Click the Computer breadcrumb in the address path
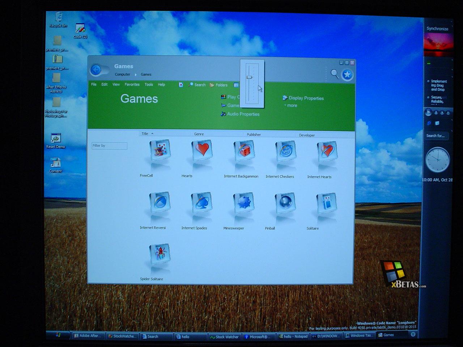The image size is (463, 347). click(122, 74)
